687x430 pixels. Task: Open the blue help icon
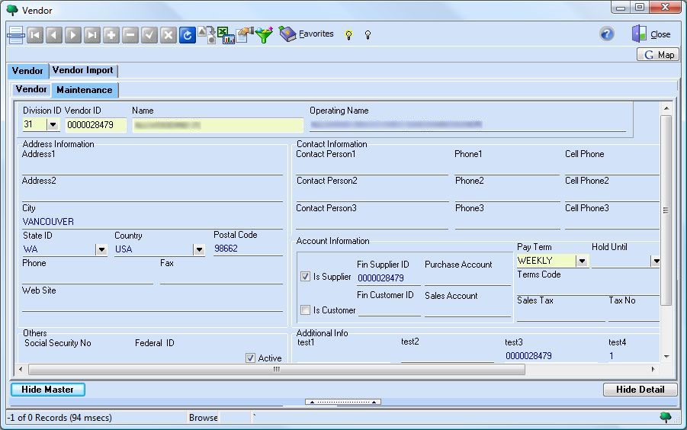(x=607, y=34)
